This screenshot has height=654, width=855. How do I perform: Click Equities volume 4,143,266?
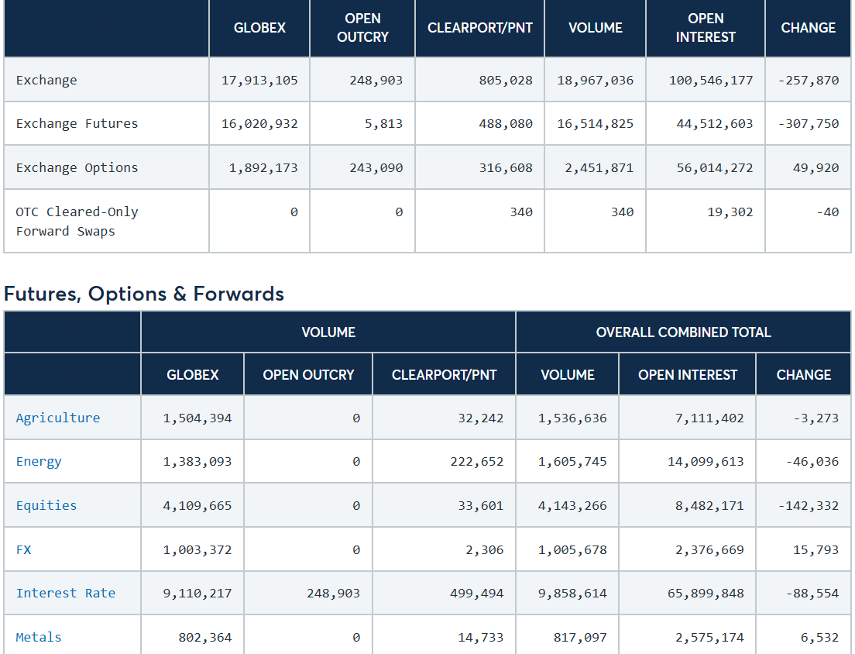572,506
